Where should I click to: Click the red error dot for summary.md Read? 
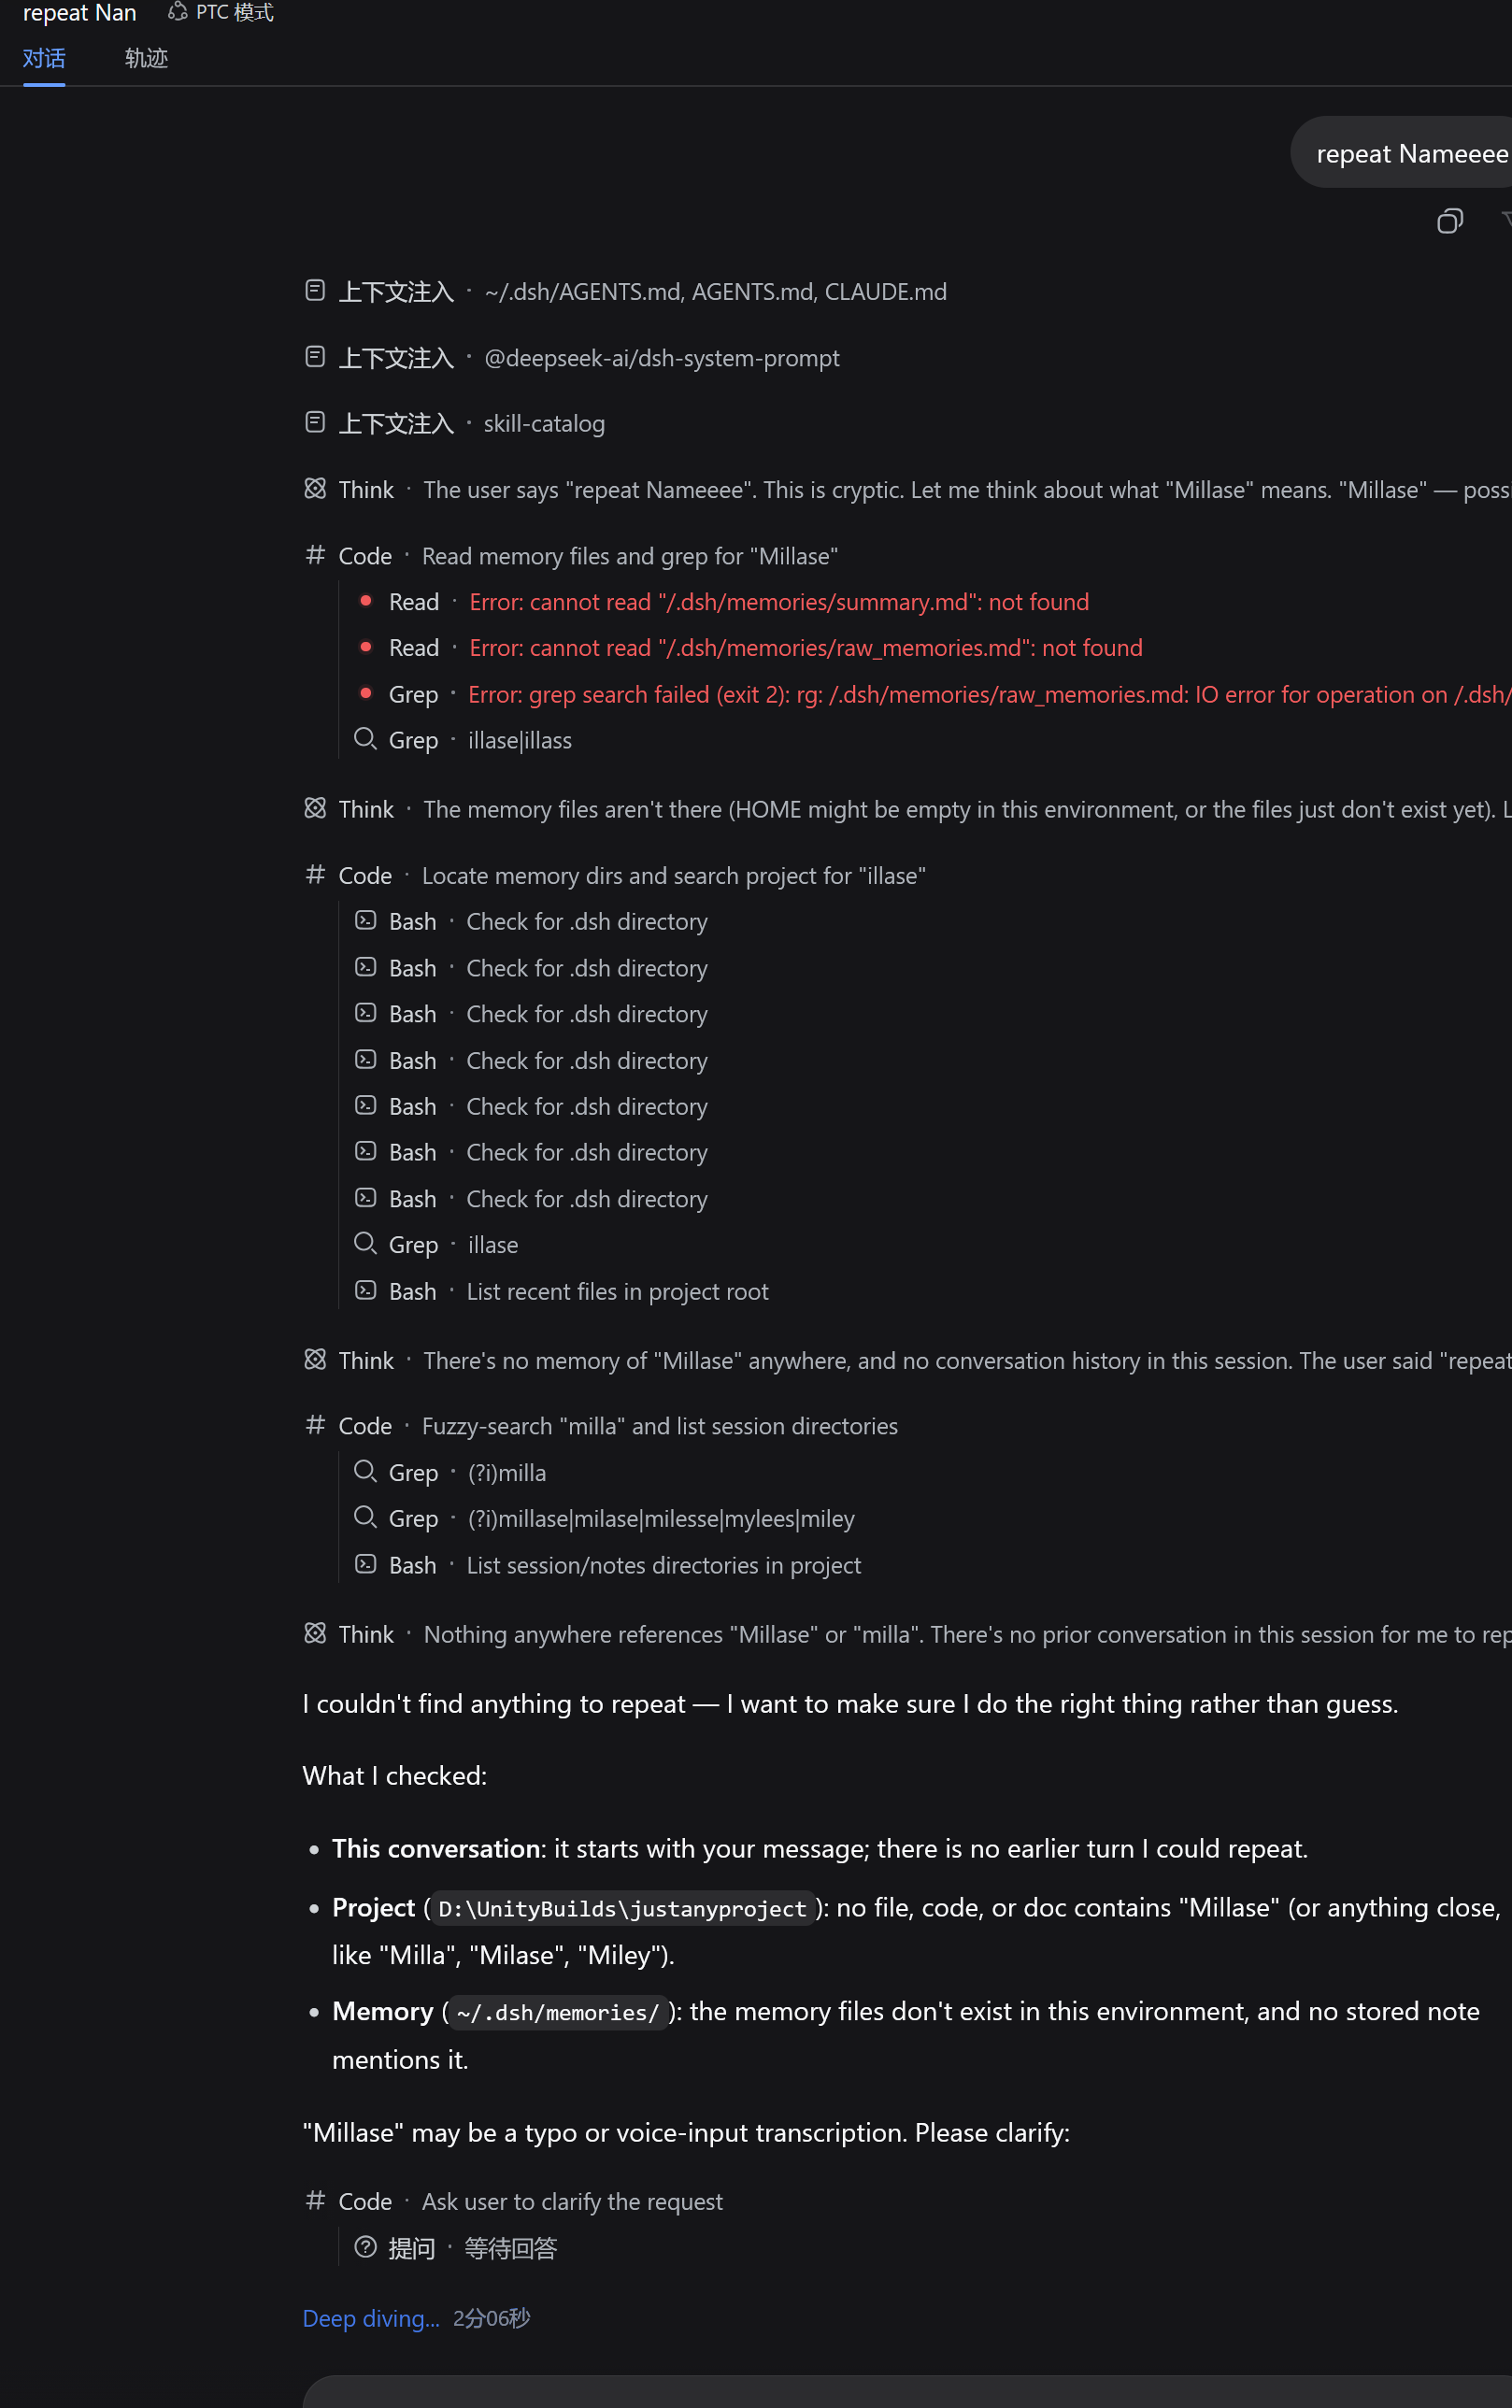366,600
